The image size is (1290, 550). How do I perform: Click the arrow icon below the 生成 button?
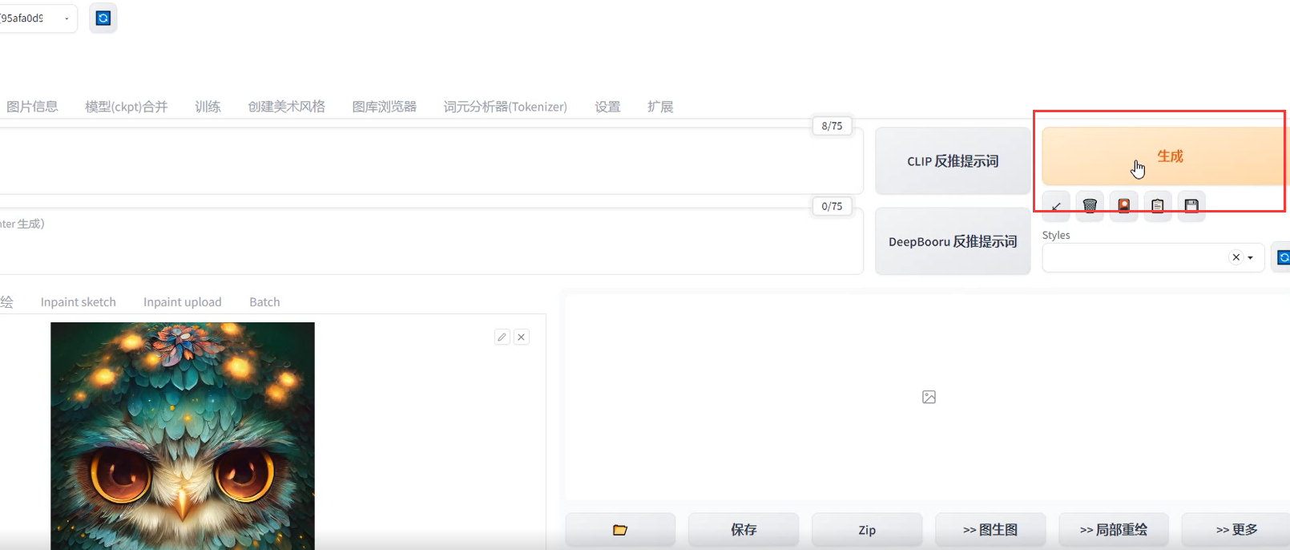(x=1056, y=206)
